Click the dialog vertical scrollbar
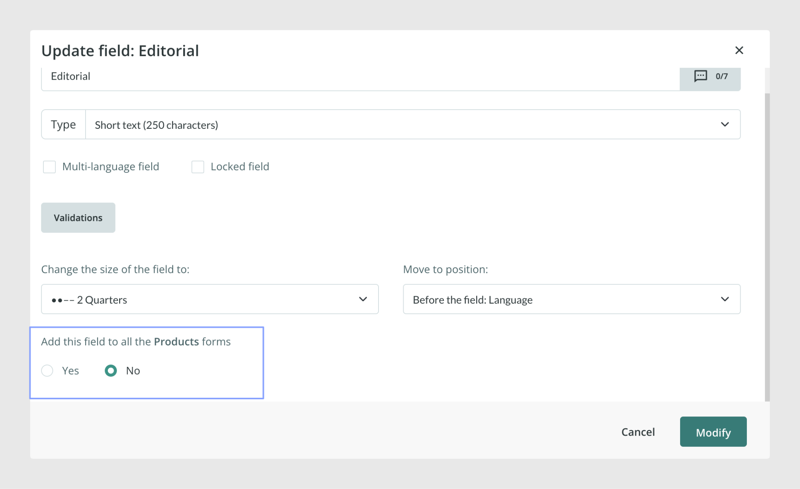The height and width of the screenshot is (489, 800). pos(767,247)
